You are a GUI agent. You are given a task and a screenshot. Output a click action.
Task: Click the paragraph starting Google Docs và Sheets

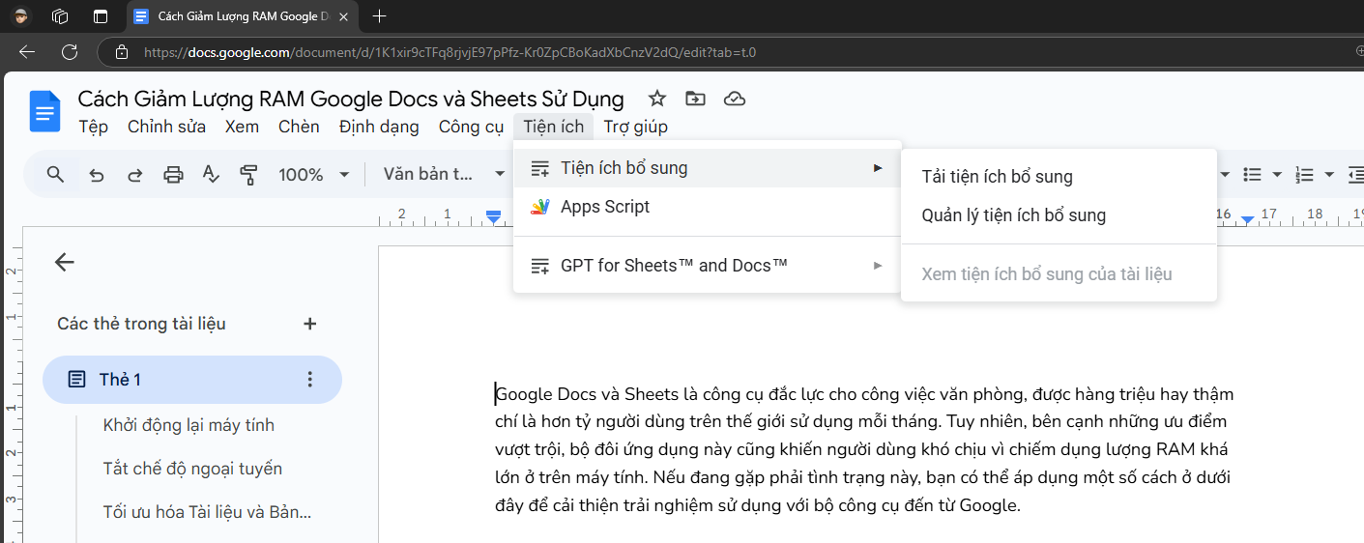point(863,449)
